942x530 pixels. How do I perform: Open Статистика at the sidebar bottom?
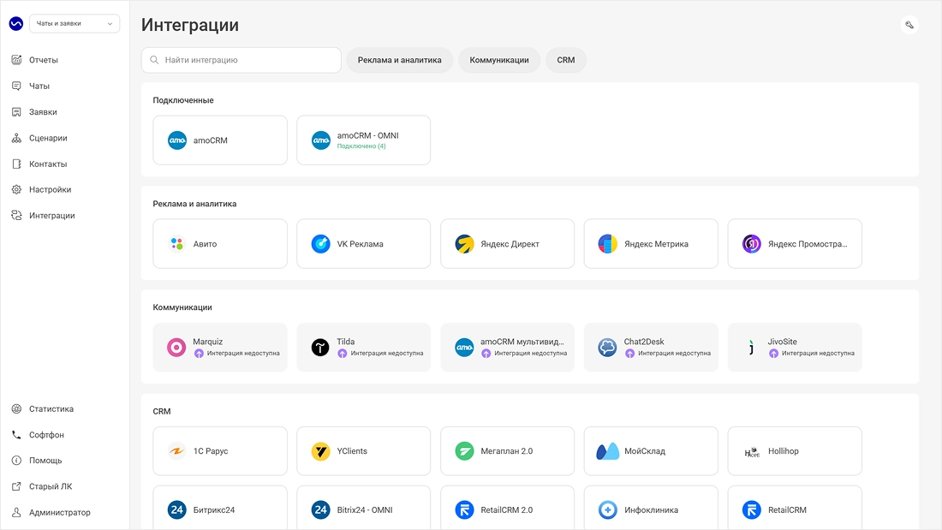(51, 408)
